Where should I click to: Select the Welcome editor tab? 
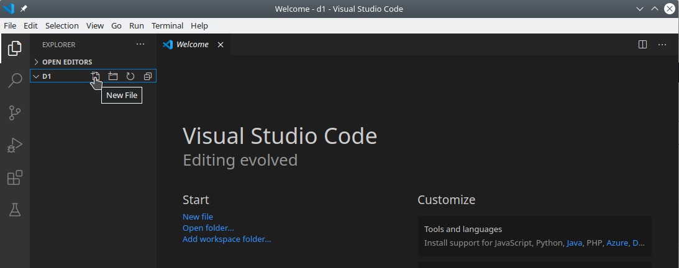tap(194, 45)
